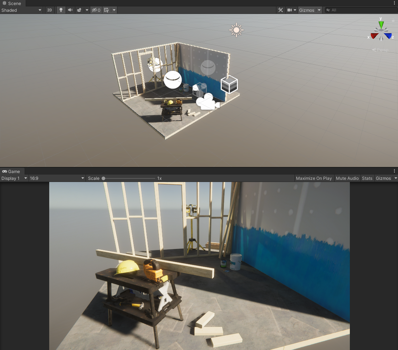Show the Stats overlay
The image size is (398, 350).
(x=367, y=178)
